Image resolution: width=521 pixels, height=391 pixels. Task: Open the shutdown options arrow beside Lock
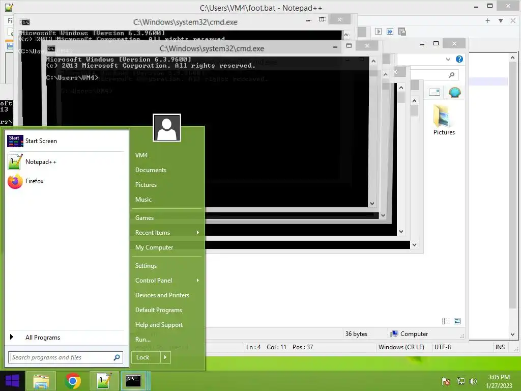pyautogui.click(x=165, y=357)
